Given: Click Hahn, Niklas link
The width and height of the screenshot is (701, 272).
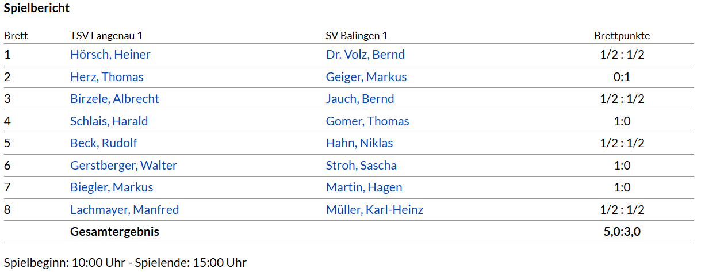Looking at the screenshot, I should coord(359,143).
